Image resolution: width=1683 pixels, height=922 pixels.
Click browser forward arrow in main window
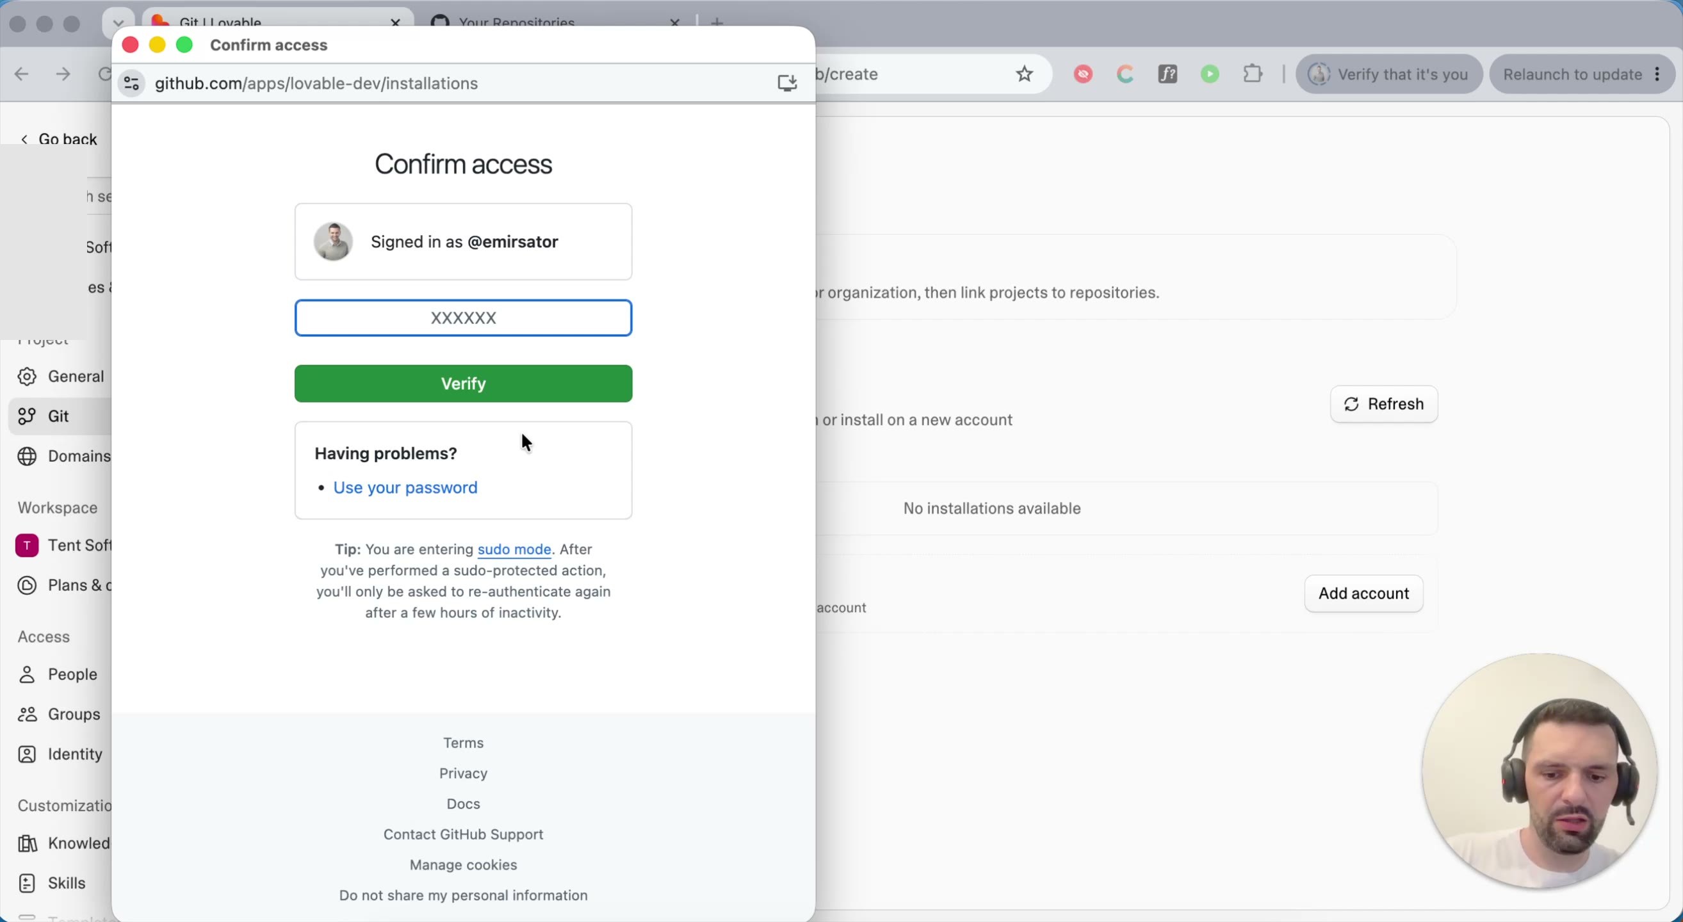(63, 74)
